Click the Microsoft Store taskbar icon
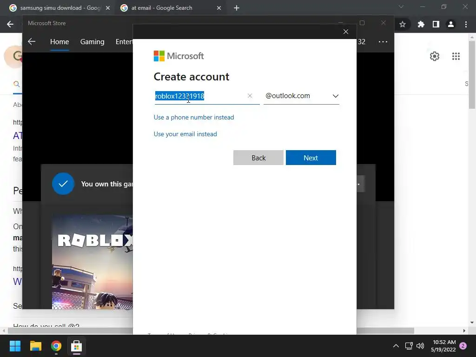 (77, 346)
